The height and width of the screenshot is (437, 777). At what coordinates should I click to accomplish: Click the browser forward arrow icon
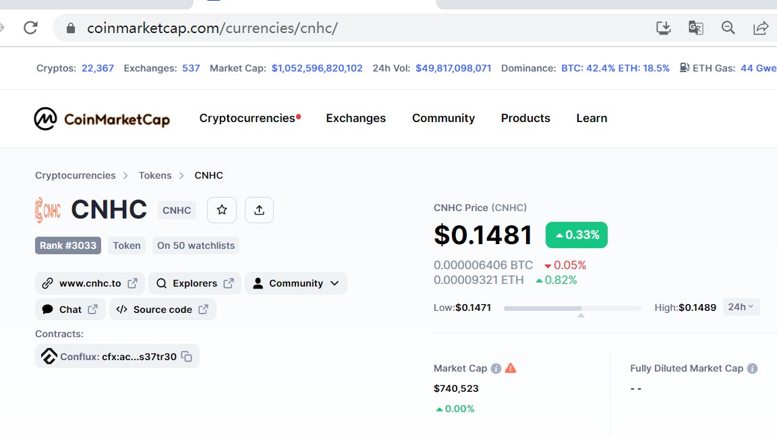tap(2, 28)
